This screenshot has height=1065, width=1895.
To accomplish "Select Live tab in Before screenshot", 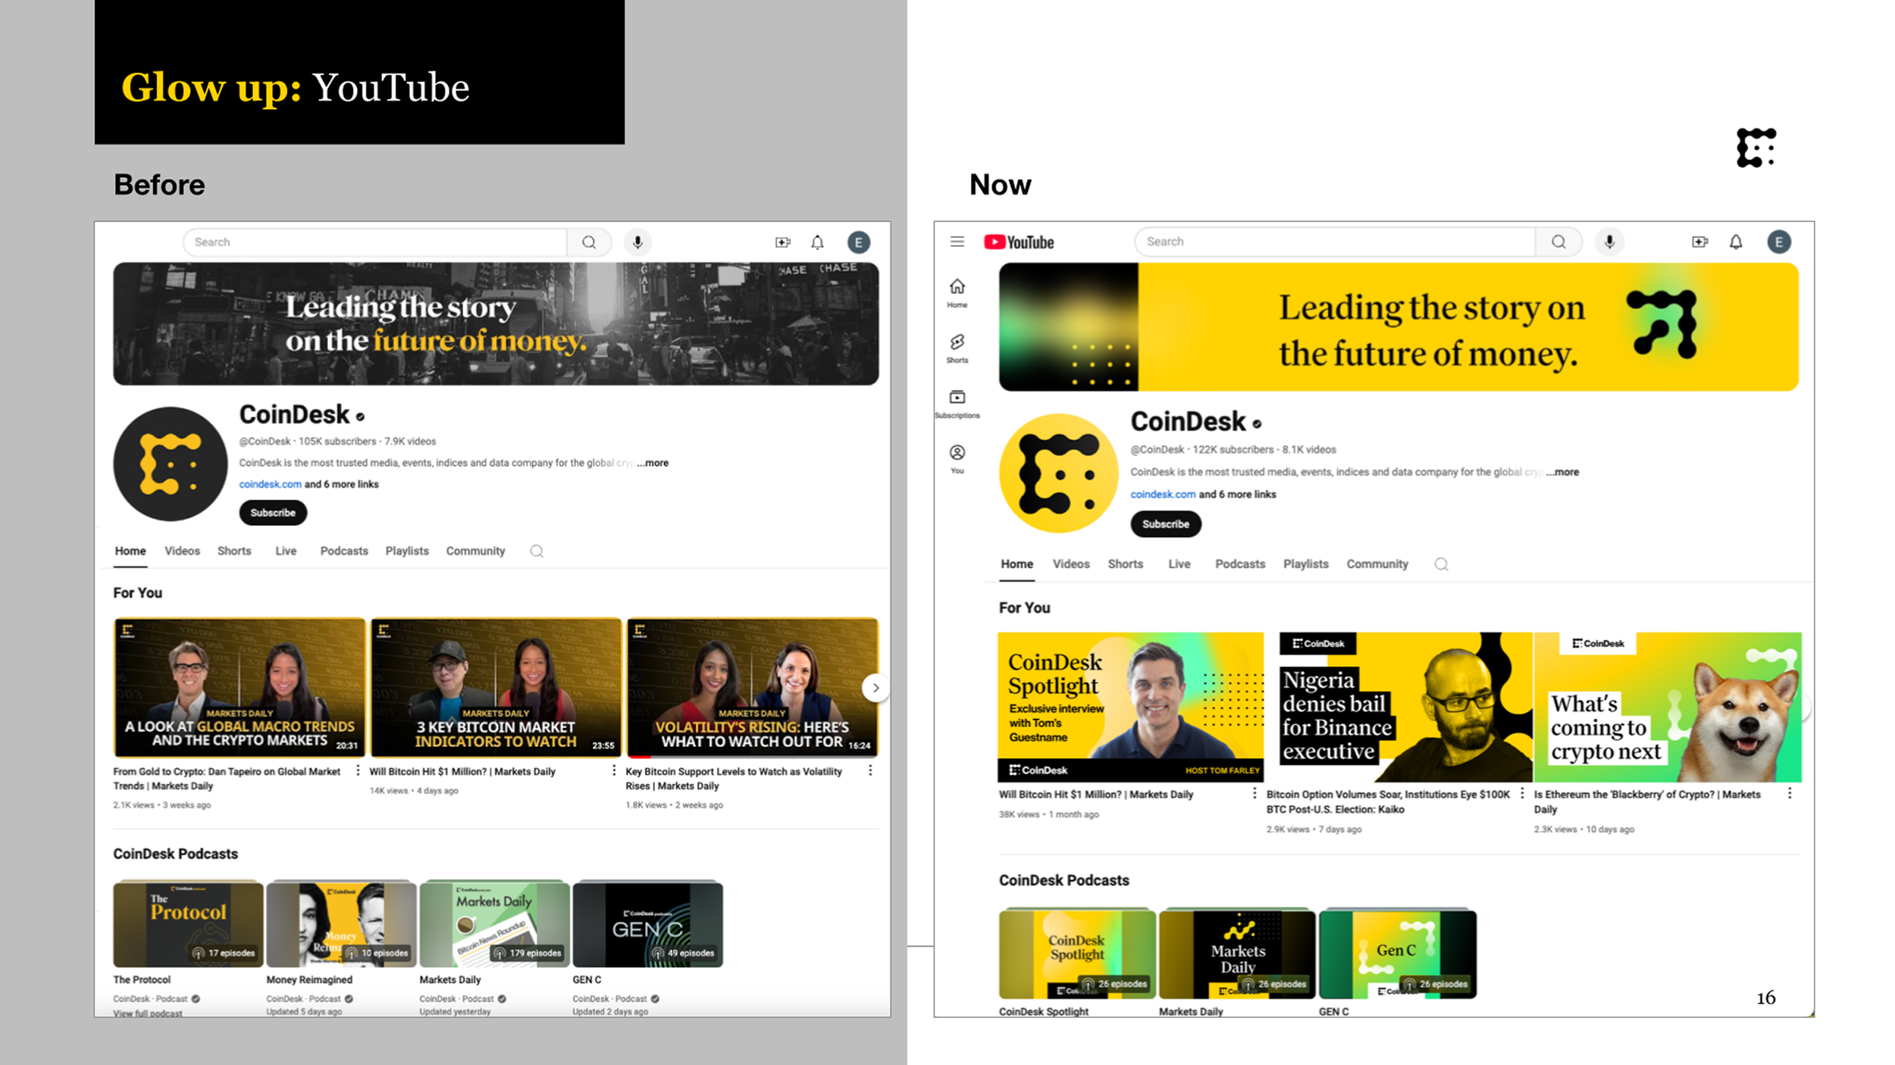I will pos(286,551).
